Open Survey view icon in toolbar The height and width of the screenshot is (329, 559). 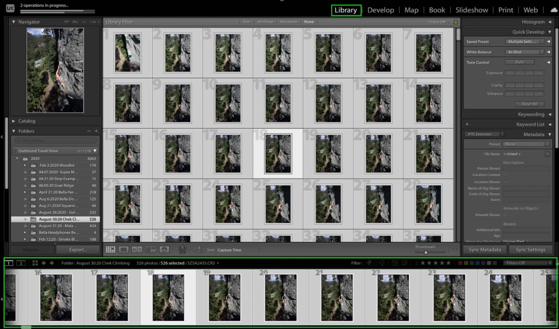151,249
